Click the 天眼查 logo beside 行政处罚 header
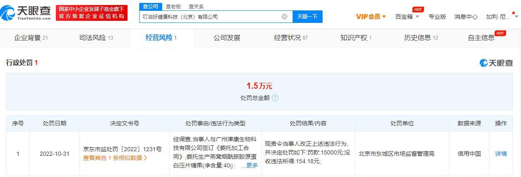 click(x=496, y=63)
